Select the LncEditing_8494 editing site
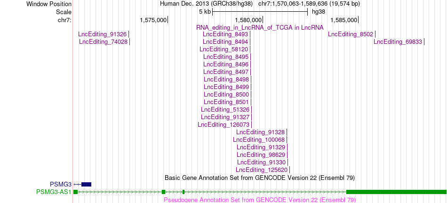Image resolution: width=447 pixels, height=203 pixels. tap(225, 42)
